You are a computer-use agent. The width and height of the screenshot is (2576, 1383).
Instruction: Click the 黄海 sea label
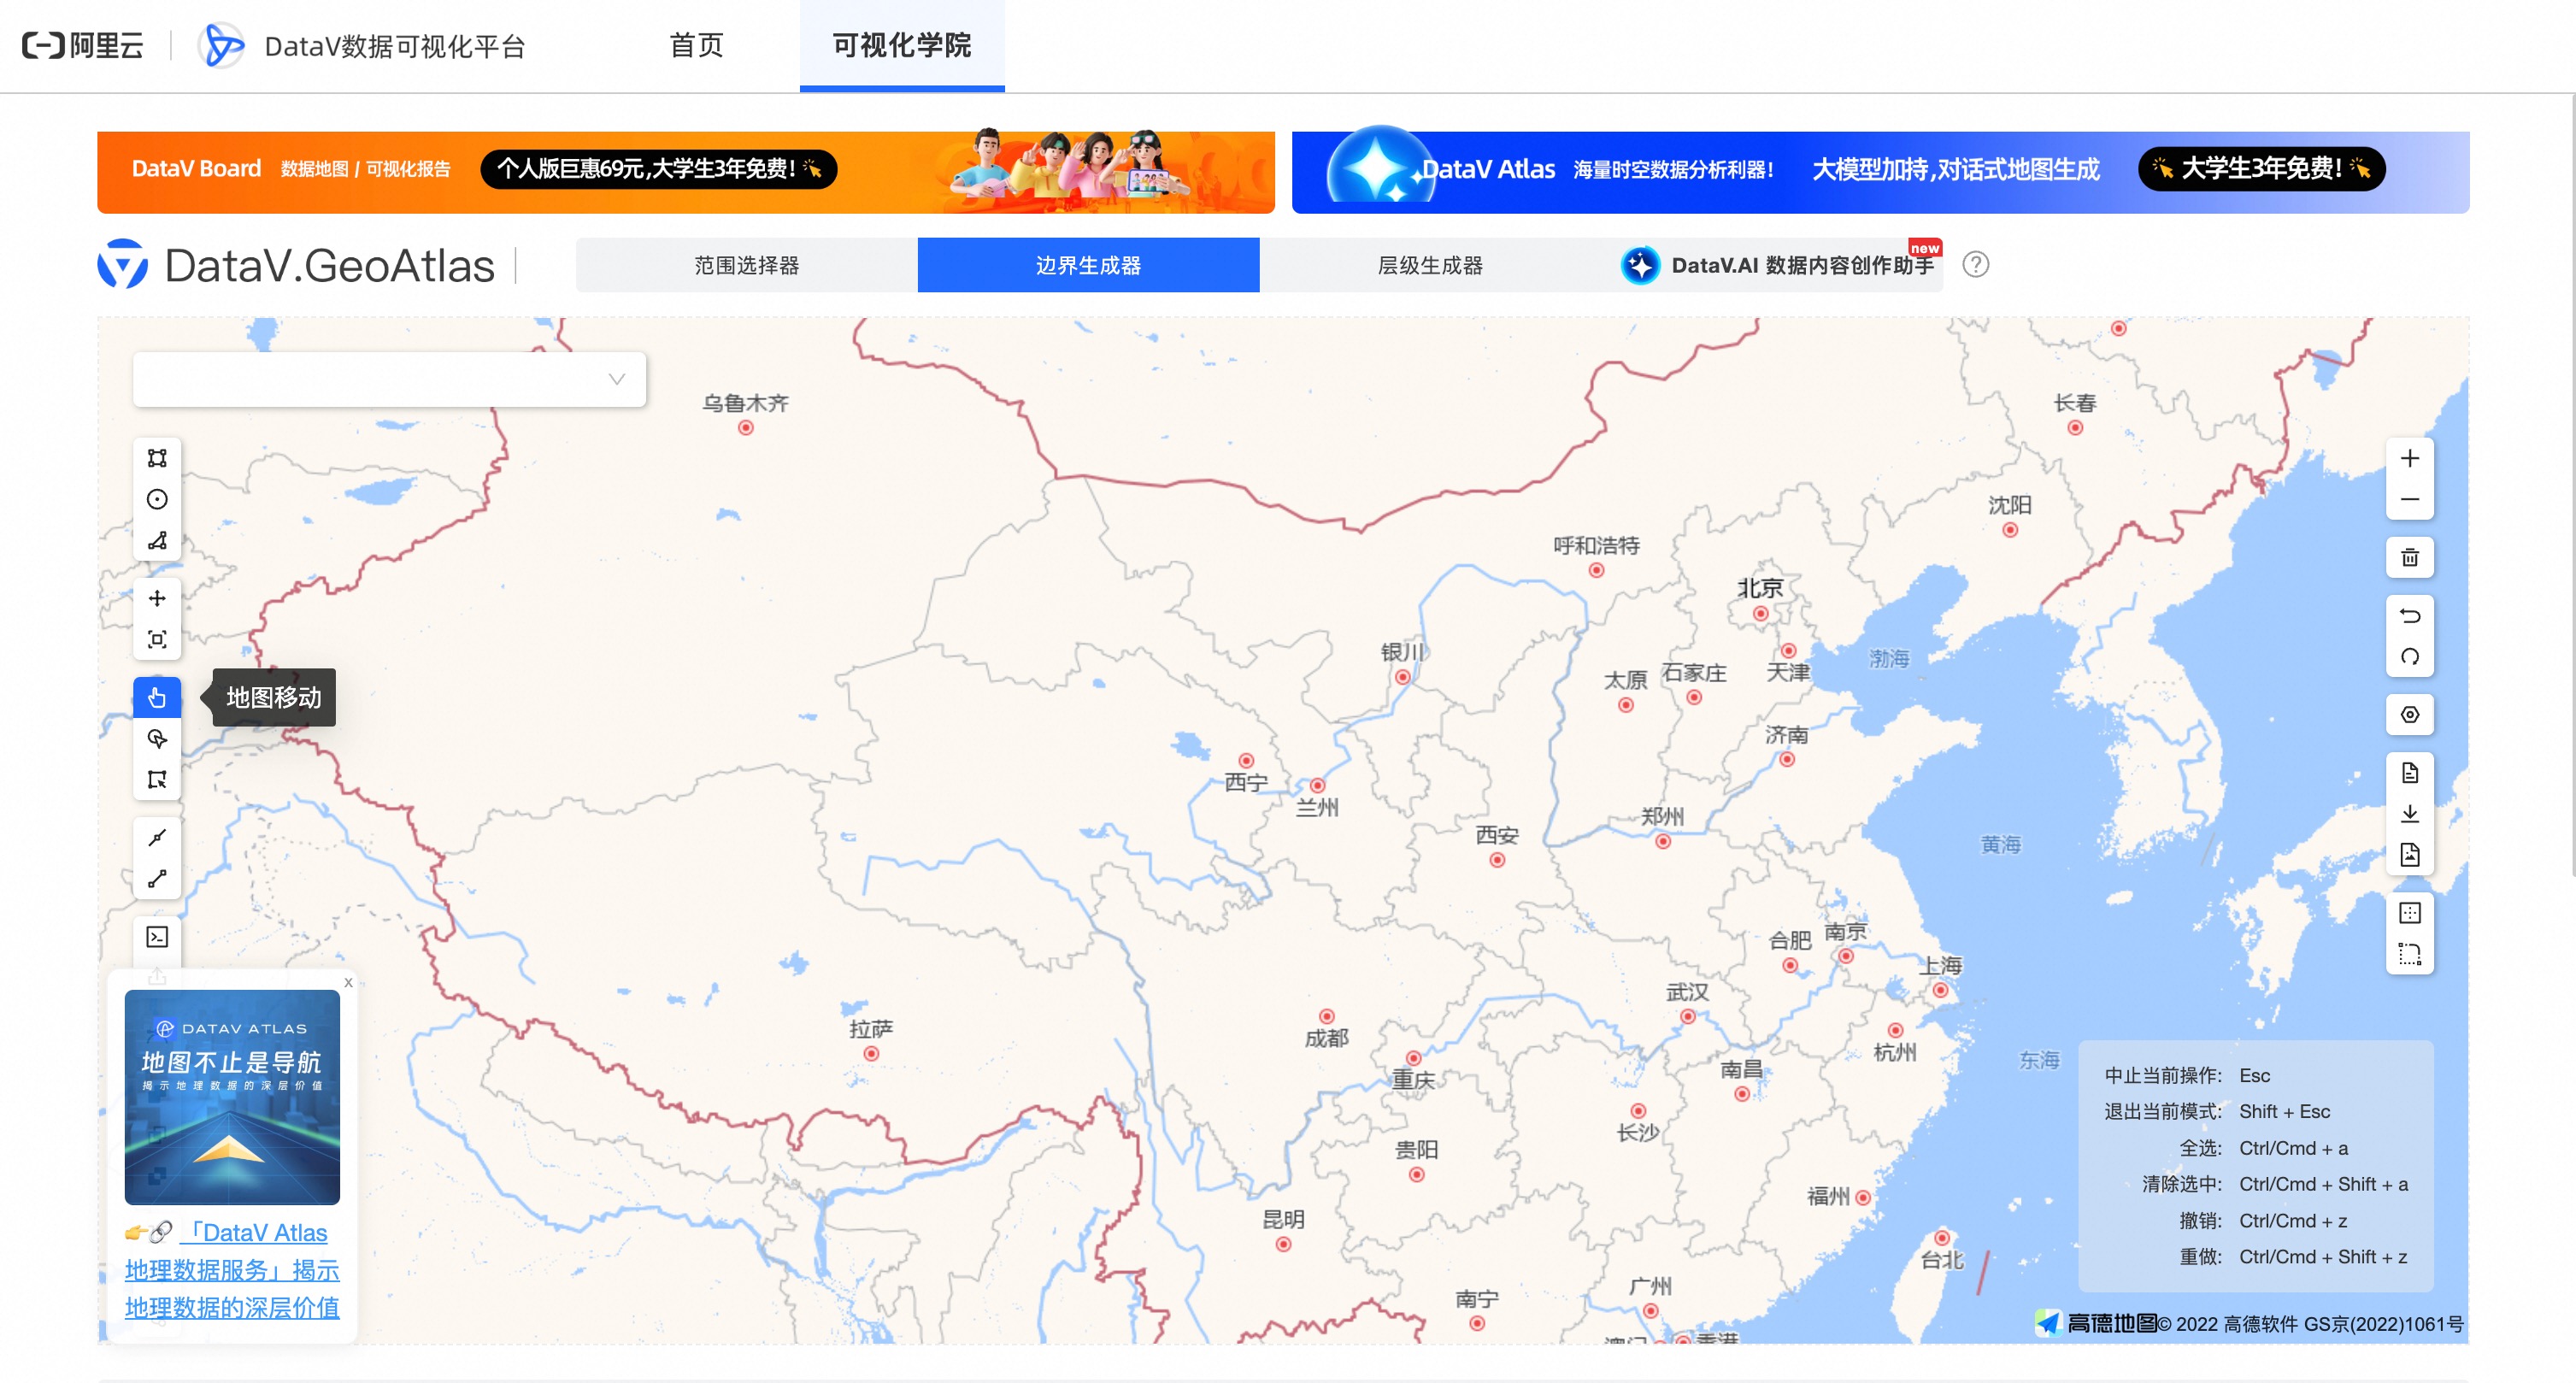point(2000,845)
